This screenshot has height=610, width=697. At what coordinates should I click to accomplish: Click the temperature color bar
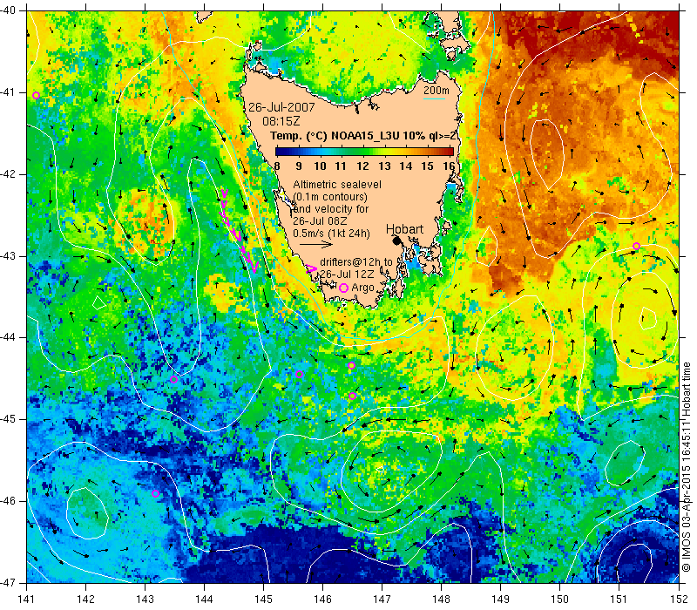(x=364, y=152)
